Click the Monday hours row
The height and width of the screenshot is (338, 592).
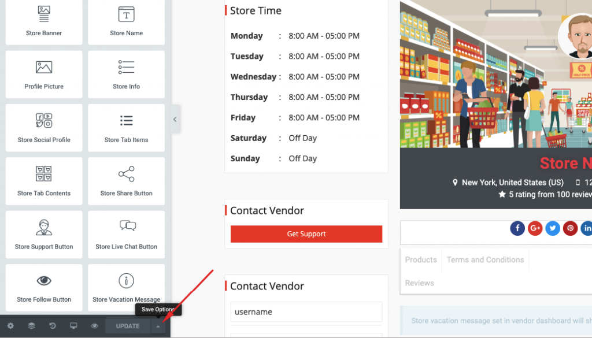click(295, 36)
